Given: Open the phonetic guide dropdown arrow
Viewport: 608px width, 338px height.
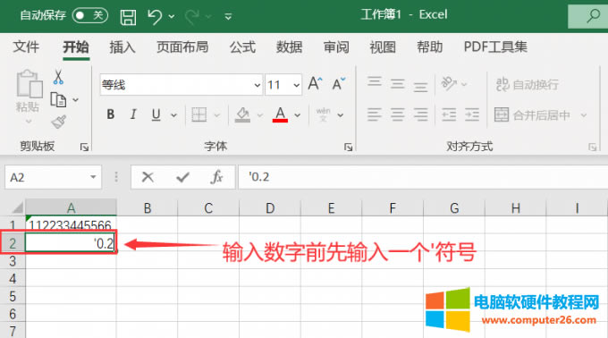Looking at the screenshot, I should point(341,115).
